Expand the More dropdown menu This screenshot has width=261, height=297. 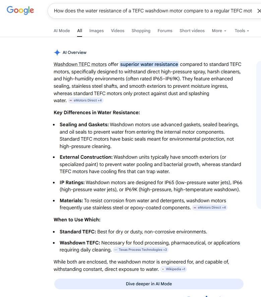(219, 31)
